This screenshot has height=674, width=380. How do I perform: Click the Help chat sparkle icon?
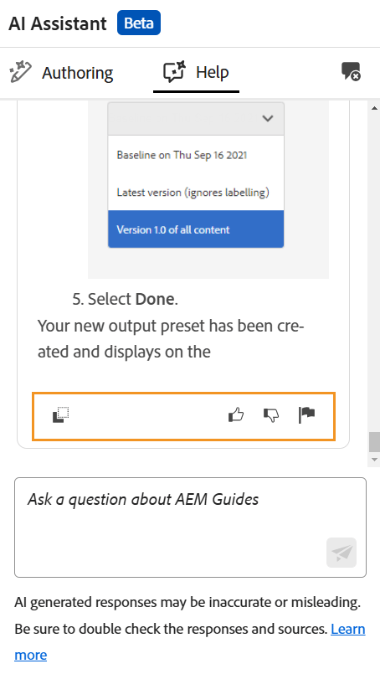coord(175,71)
